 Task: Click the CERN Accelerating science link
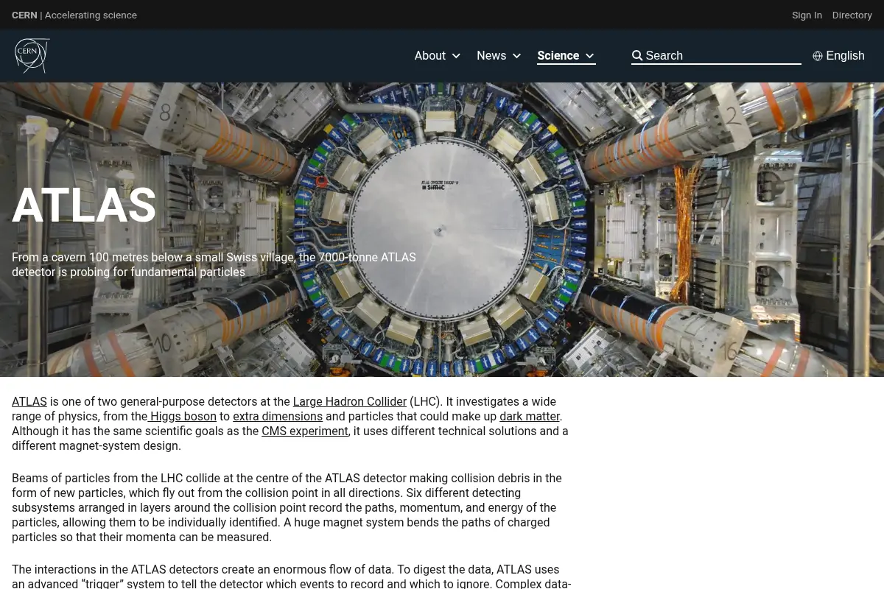pyautogui.click(x=74, y=15)
